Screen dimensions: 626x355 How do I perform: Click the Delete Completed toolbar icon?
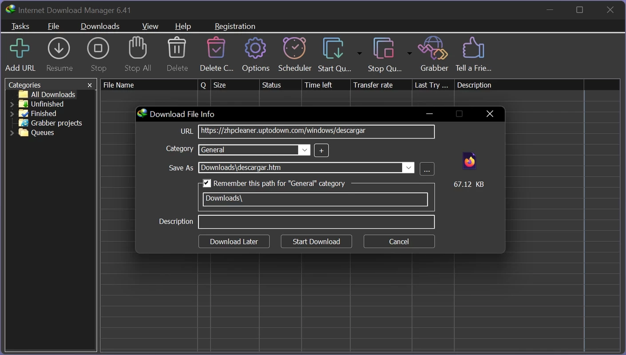pos(216,49)
